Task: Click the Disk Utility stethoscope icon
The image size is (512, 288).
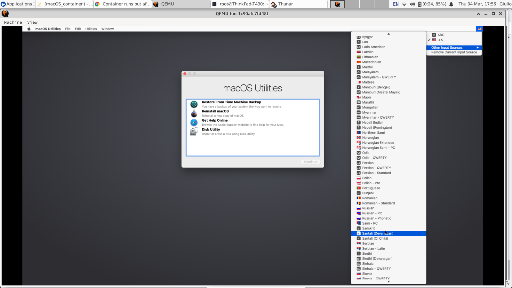Action: 194,132
